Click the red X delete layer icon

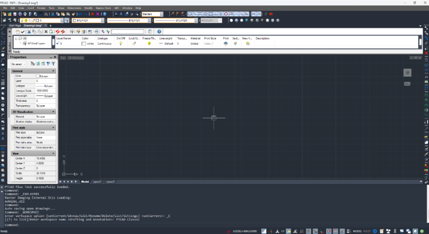[46, 32]
